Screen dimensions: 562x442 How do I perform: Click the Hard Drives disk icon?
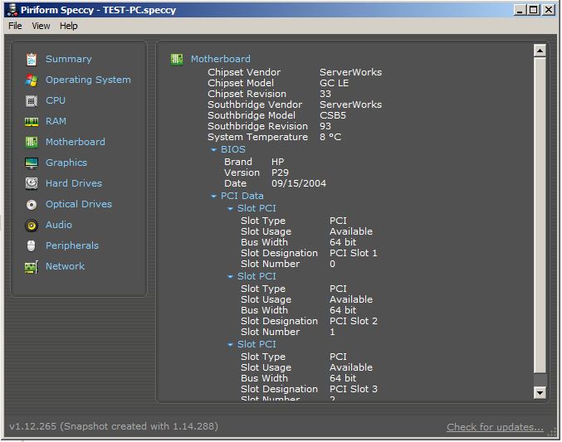32,183
